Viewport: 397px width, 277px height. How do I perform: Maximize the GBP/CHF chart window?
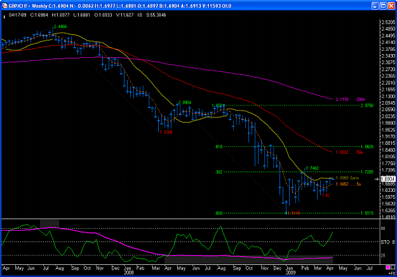click(x=383, y=6)
